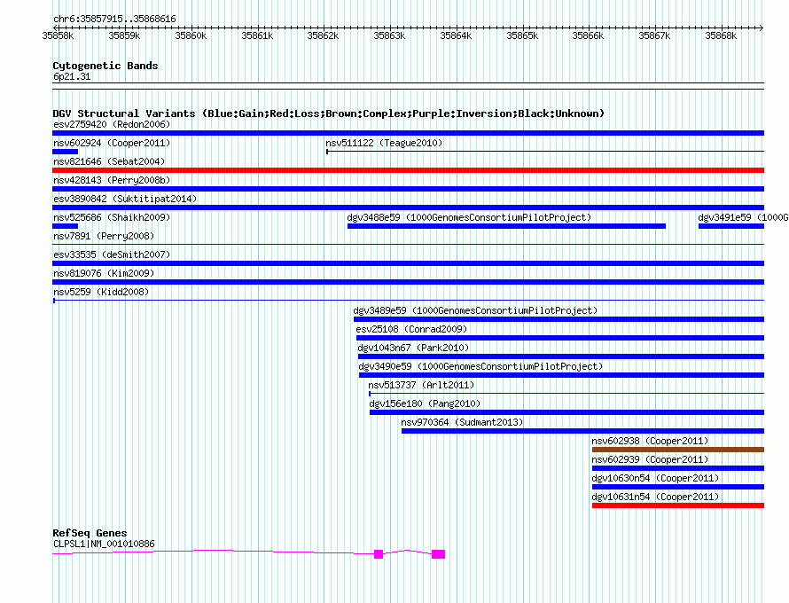Select the short blue nsv602924 bar
This screenshot has width=789, height=603.
(x=66, y=152)
